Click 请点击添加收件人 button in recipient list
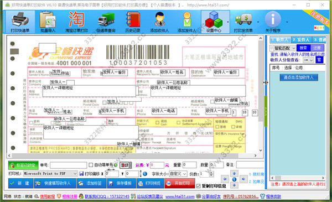The height and width of the screenshot is (202, 332). [299, 77]
